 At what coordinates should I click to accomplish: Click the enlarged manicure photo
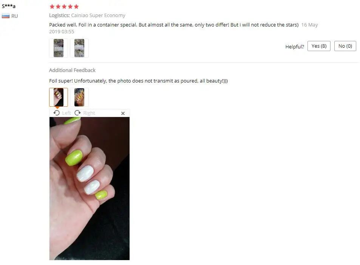point(90,189)
